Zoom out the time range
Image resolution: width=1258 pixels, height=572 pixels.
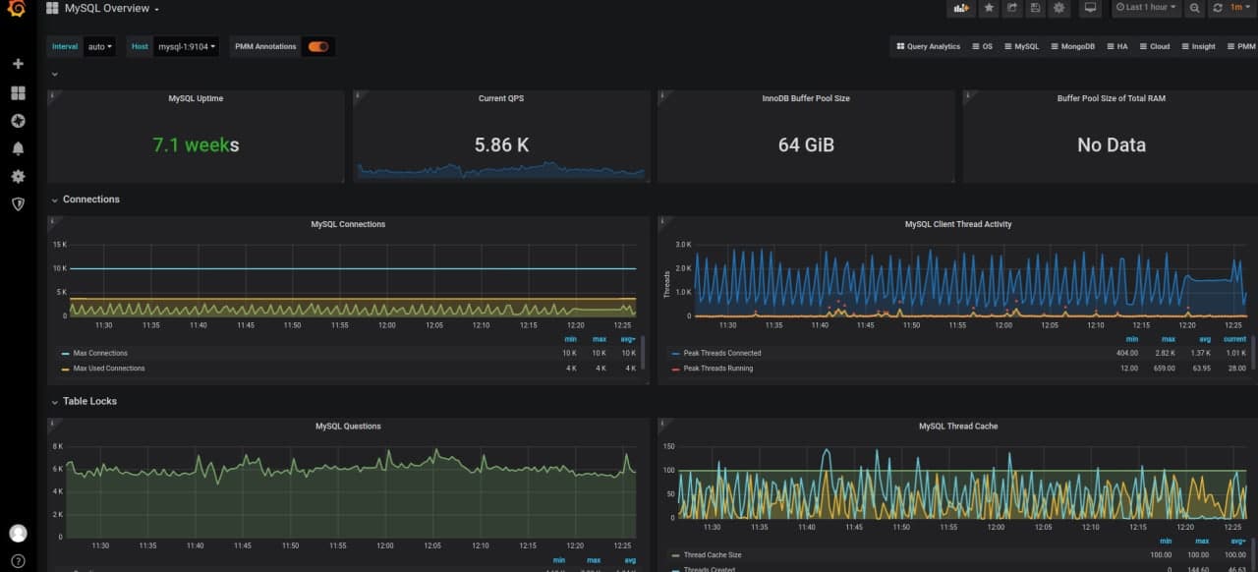point(1194,8)
